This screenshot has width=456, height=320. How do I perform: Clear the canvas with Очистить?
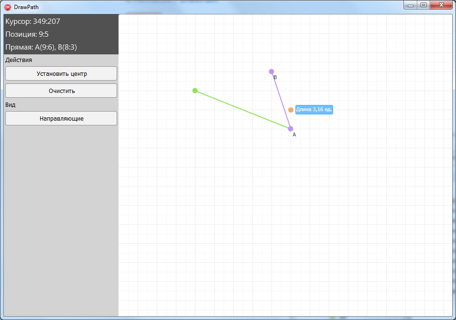tap(61, 91)
